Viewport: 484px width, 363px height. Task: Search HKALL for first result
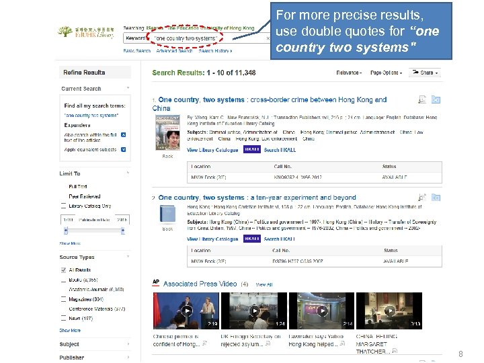(x=280, y=150)
